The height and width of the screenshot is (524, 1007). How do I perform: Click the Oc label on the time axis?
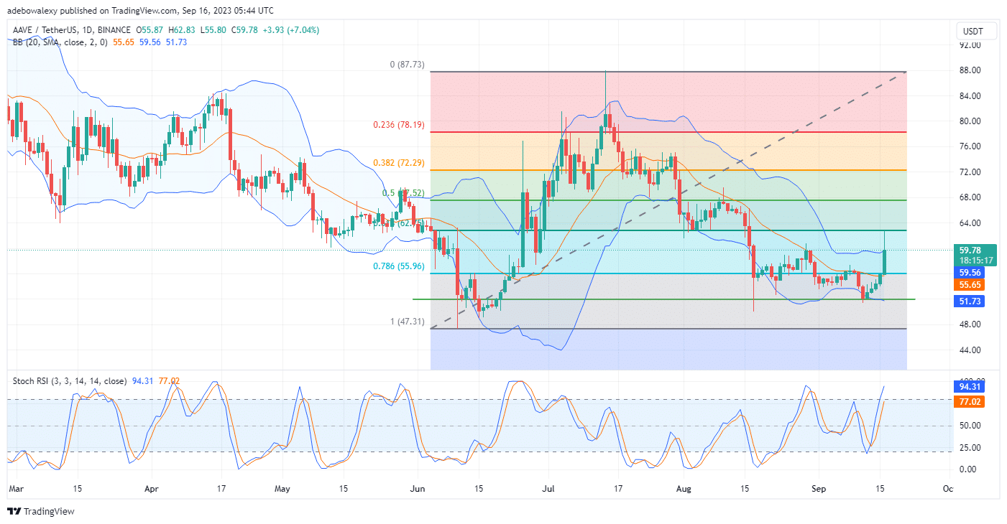[x=947, y=487]
